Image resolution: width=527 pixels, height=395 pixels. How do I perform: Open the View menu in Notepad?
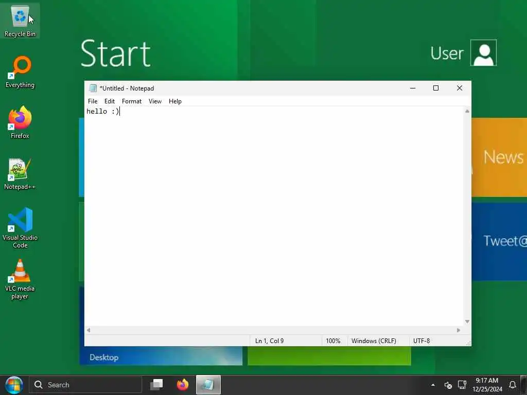(155, 101)
